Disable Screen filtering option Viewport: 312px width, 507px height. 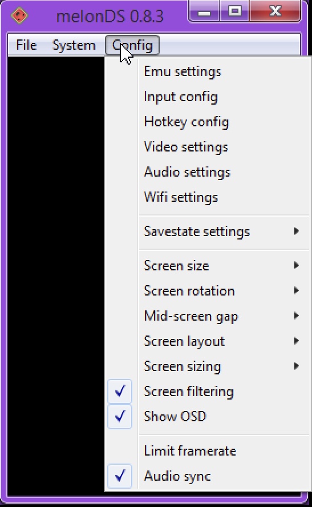click(x=208, y=392)
